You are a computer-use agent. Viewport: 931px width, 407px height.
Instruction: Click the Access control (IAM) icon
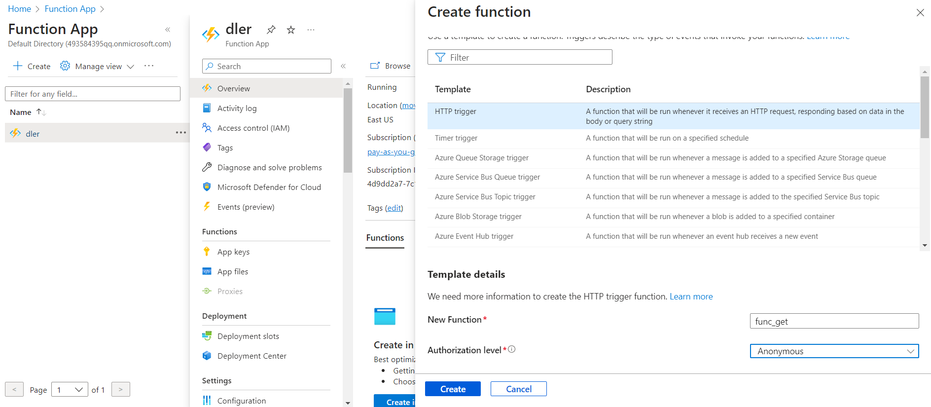click(207, 128)
